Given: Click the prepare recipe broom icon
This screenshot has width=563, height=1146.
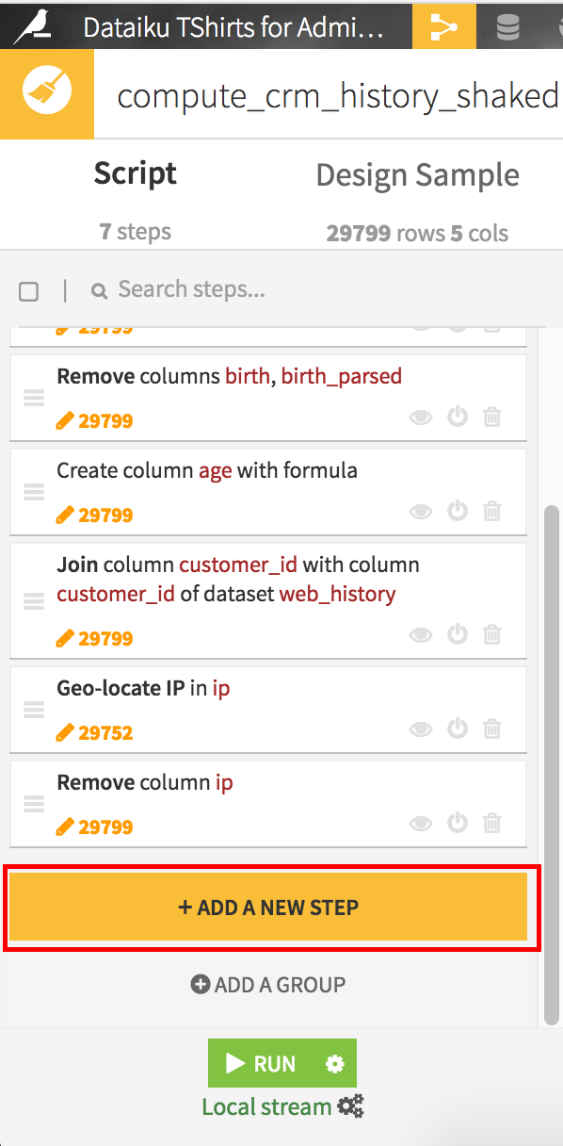Looking at the screenshot, I should coord(47,95).
